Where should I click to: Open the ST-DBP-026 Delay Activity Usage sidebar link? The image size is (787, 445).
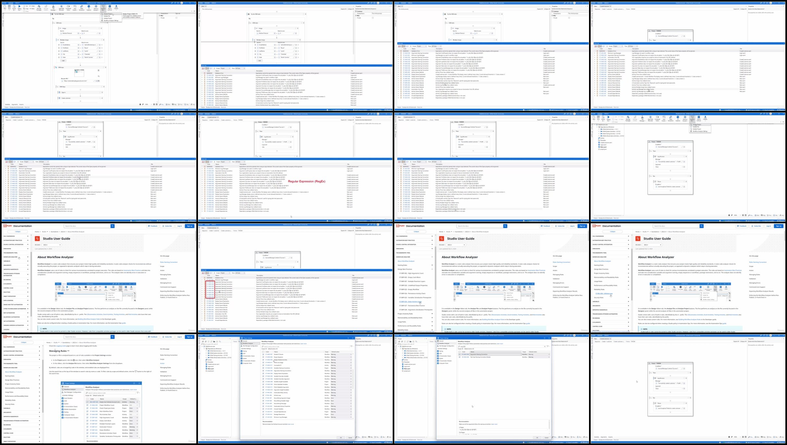click(410, 302)
